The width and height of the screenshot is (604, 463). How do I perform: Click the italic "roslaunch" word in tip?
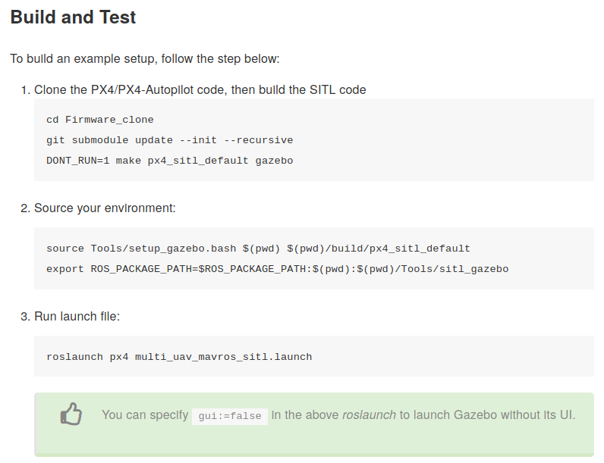click(369, 415)
